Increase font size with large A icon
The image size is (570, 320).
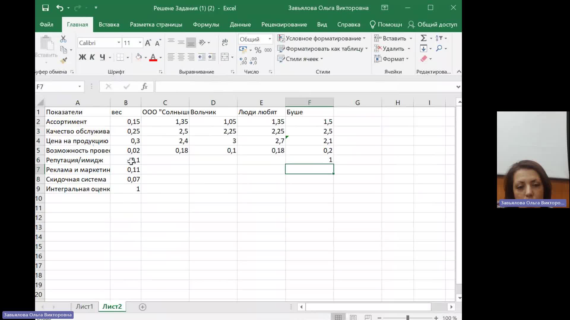coord(148,43)
